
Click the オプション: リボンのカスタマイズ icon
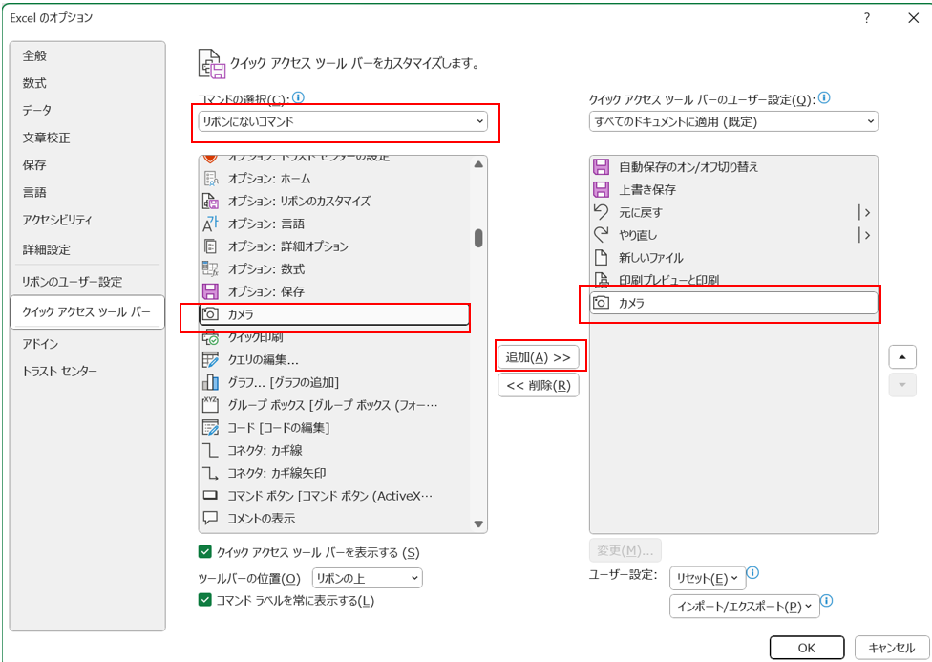pyautogui.click(x=210, y=201)
